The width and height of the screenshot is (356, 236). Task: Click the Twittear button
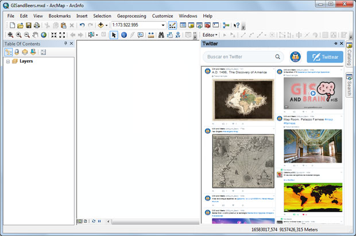click(325, 57)
